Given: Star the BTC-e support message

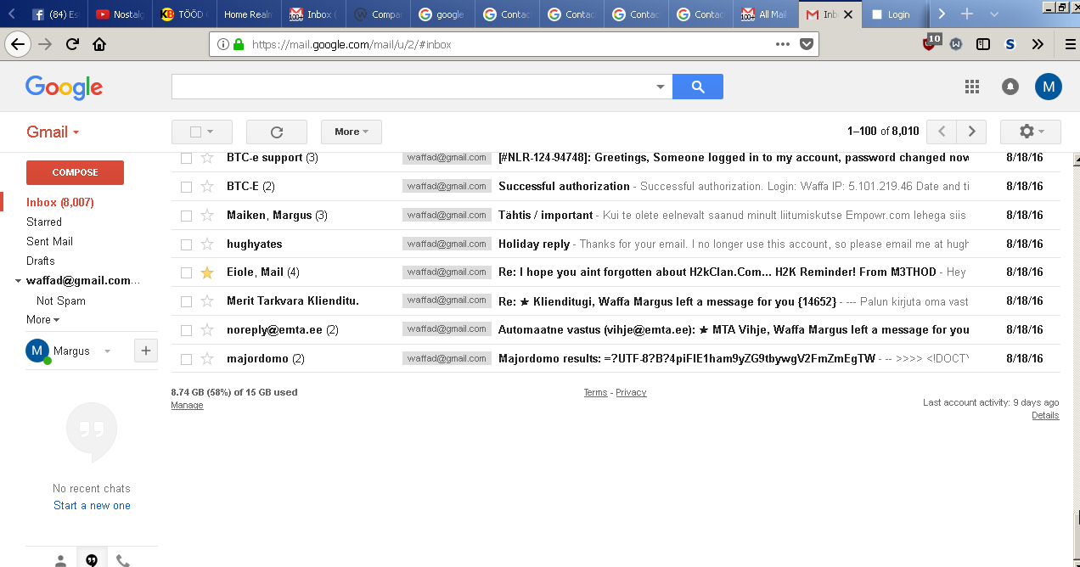Looking at the screenshot, I should pyautogui.click(x=207, y=158).
